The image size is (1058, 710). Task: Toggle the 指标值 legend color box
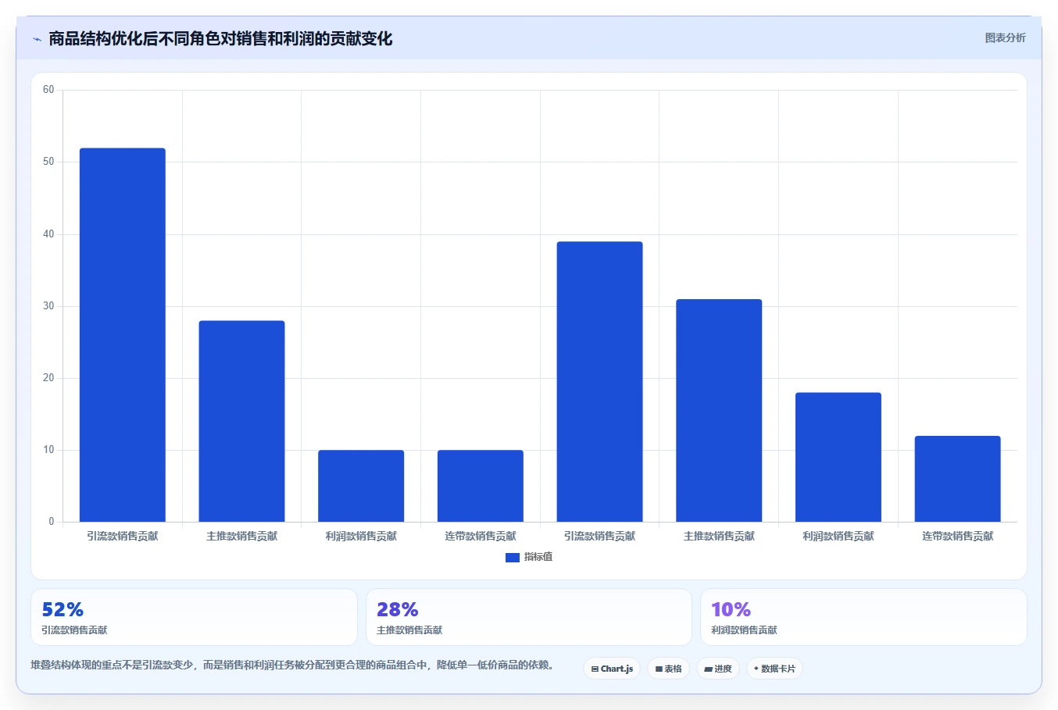point(513,557)
